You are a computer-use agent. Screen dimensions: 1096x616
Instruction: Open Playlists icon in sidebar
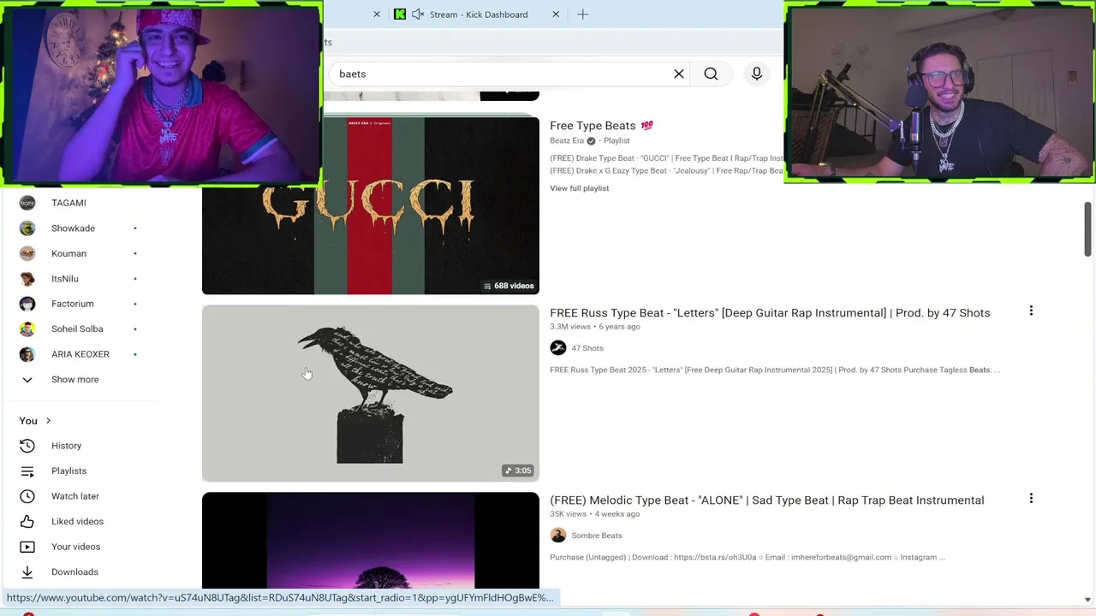[x=27, y=471]
